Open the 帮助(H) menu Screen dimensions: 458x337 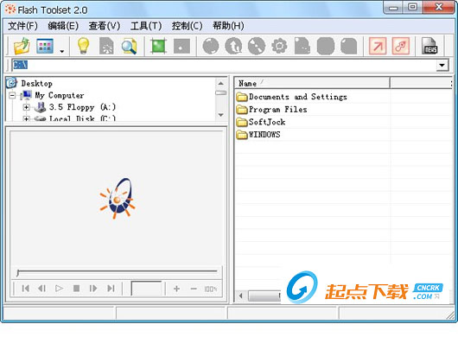(228, 26)
